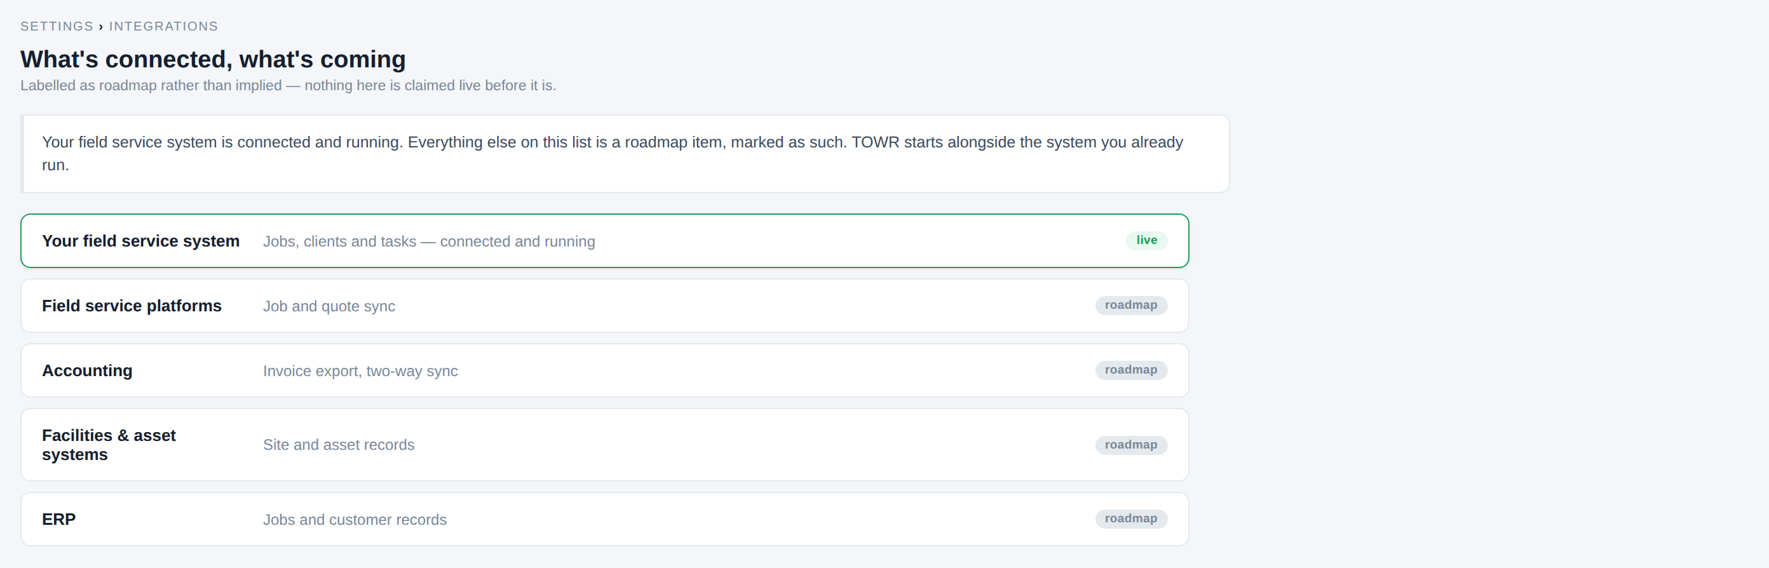This screenshot has height=568, width=1769.
Task: Click the notice about TOWR starting alongside
Action: tap(625, 153)
